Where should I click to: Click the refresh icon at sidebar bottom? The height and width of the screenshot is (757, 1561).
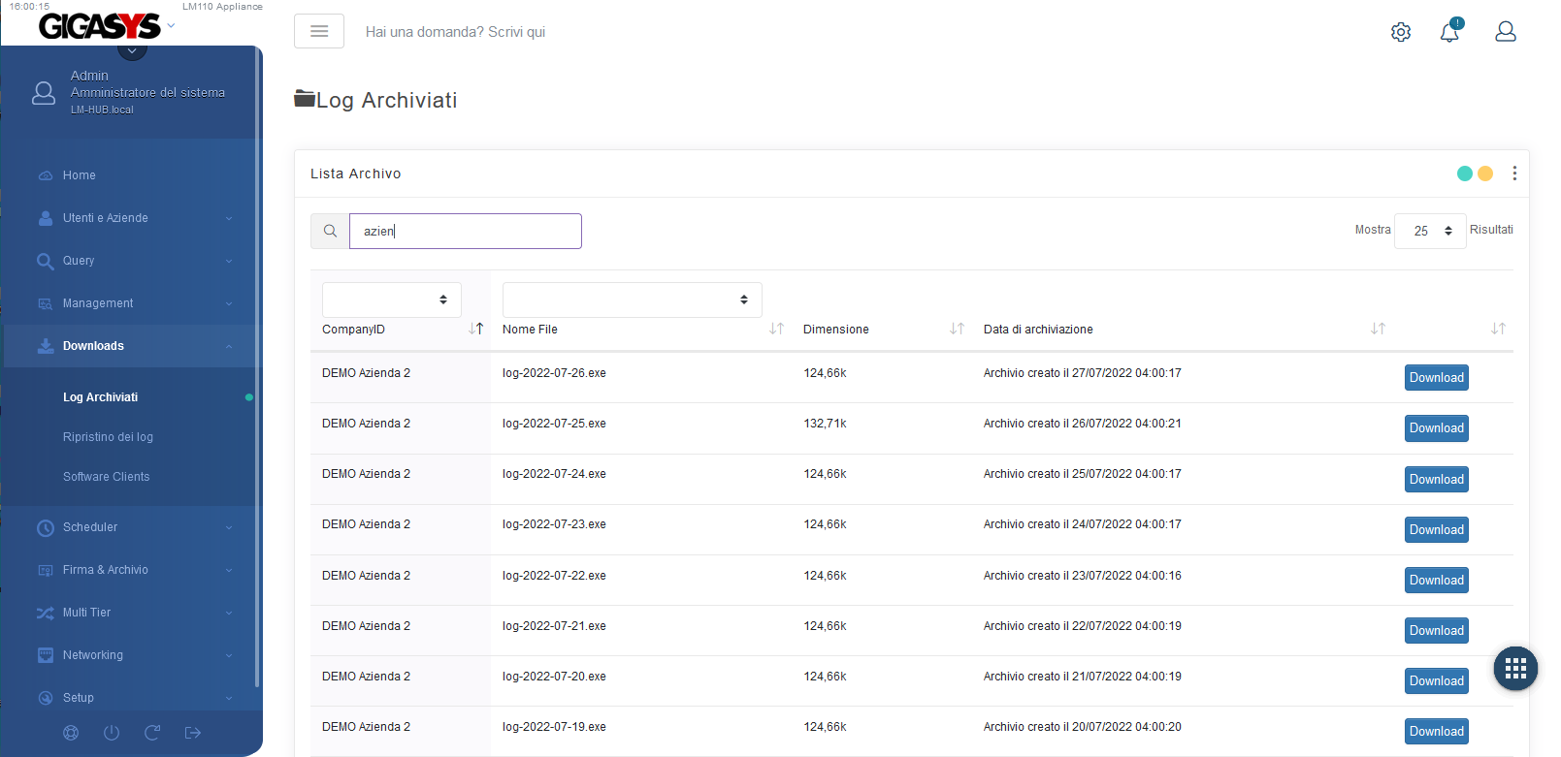pos(152,733)
